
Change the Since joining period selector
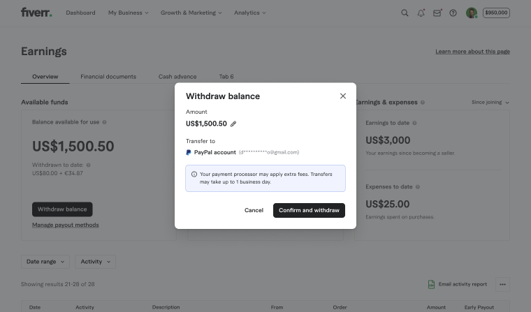[x=490, y=103]
